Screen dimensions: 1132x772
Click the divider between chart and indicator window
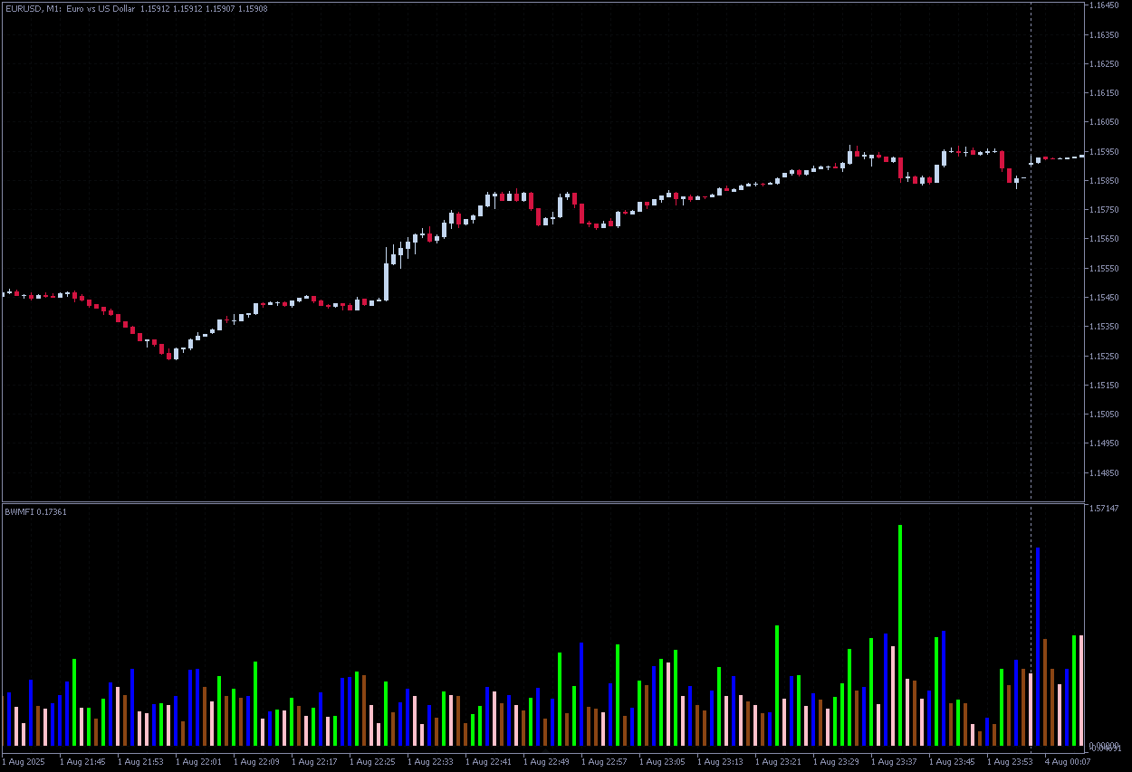tap(543, 502)
